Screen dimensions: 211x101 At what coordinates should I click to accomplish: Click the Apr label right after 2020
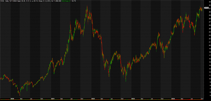pos(21,99)
